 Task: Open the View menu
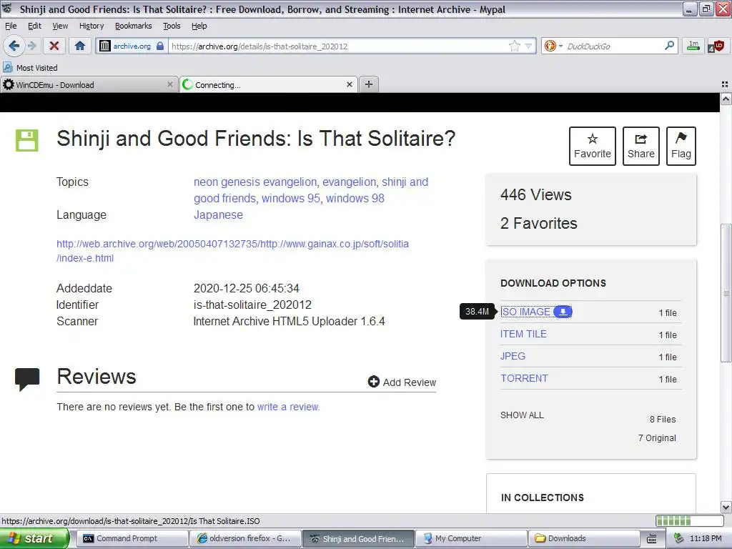(60, 26)
